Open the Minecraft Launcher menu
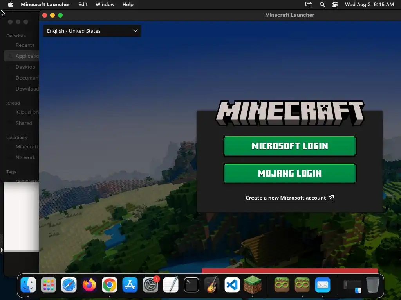Viewport: 401px width, 300px height. (45, 4)
